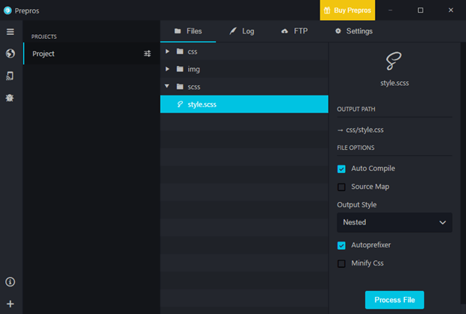Click the FILE OPTIONS heading

(x=355, y=148)
